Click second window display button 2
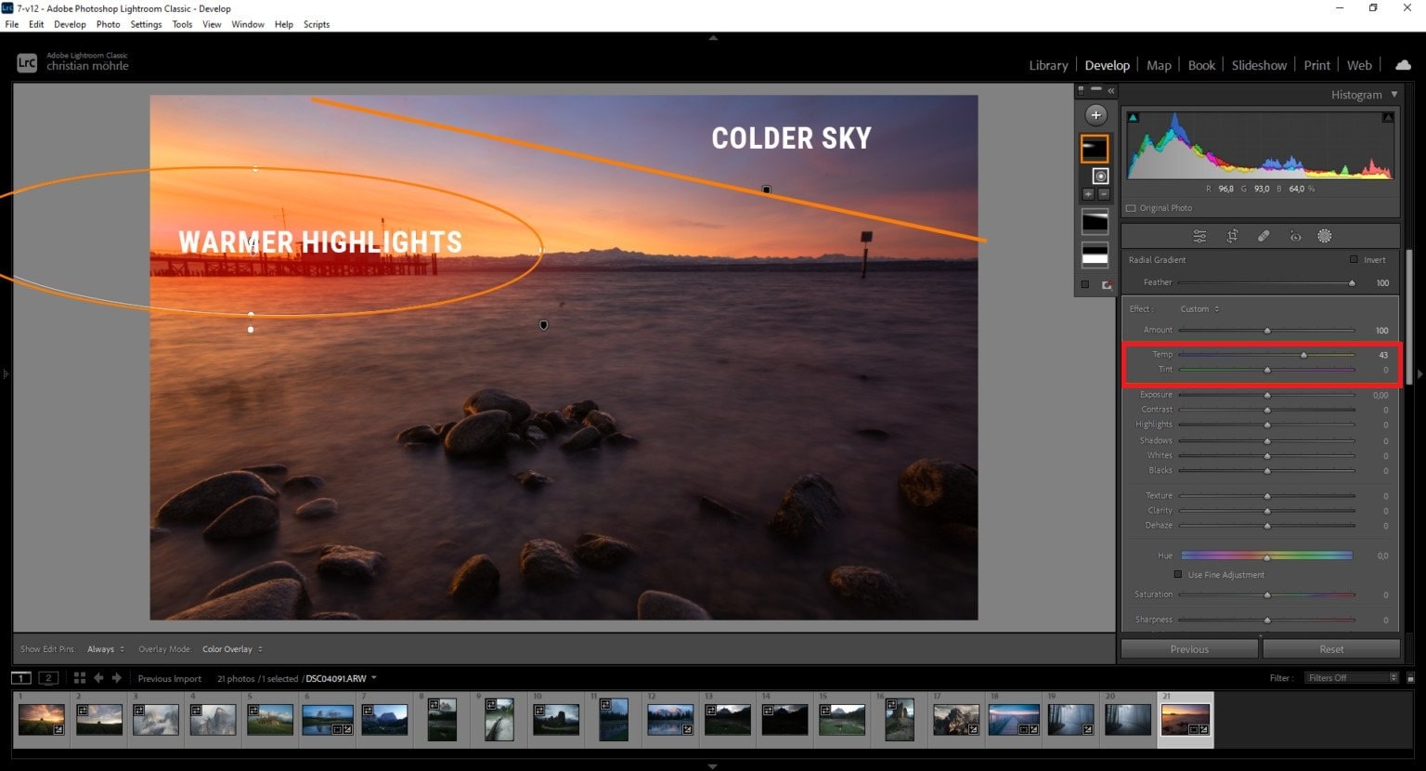Screen dimensions: 1426x771 (x=49, y=678)
